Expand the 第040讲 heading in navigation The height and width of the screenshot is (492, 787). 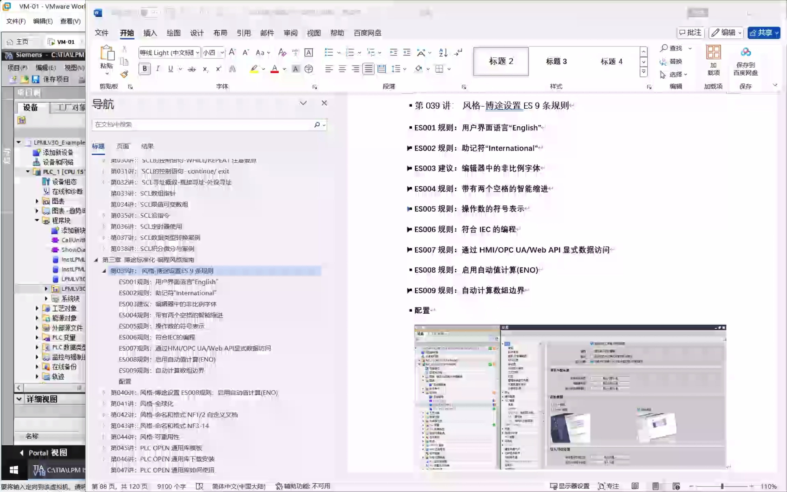point(104,393)
